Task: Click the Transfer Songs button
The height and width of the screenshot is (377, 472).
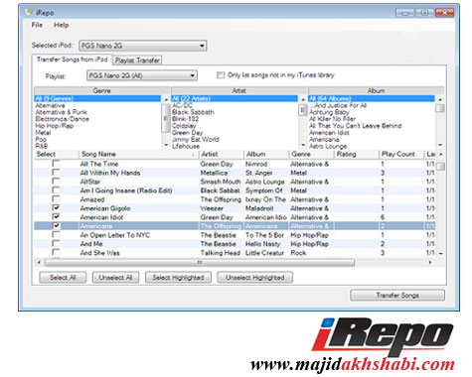Action: pyautogui.click(x=397, y=295)
